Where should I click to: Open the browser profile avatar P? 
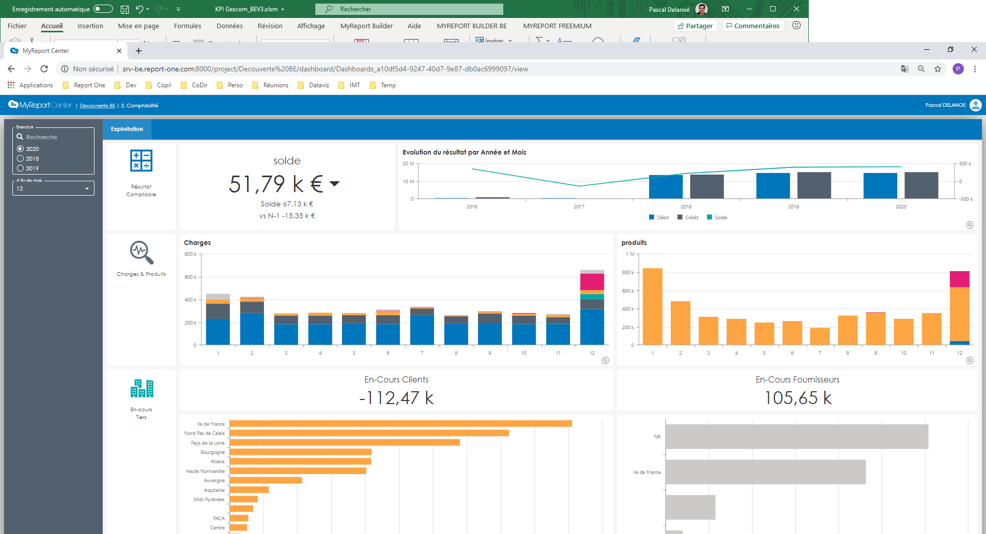pos(958,69)
